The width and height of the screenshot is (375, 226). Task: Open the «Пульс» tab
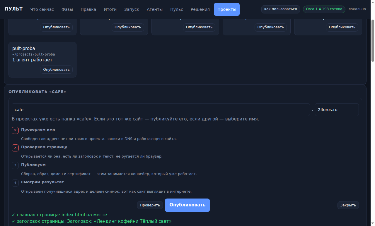[177, 9]
